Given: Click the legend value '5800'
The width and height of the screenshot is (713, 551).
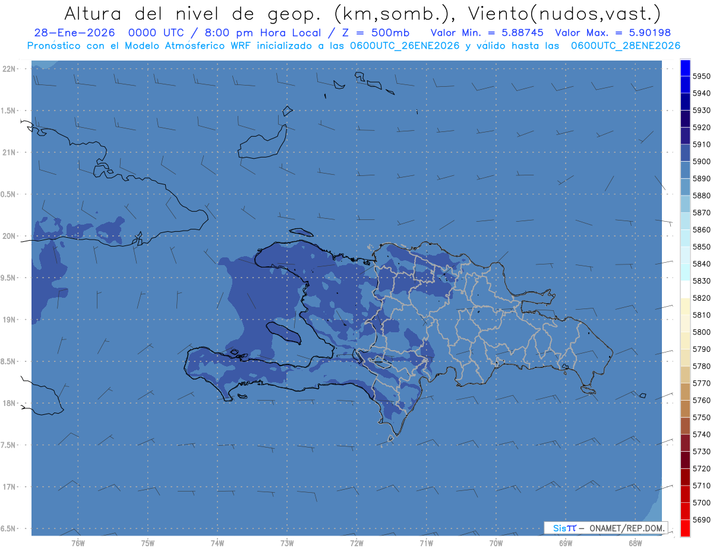Looking at the screenshot, I should 701,332.
